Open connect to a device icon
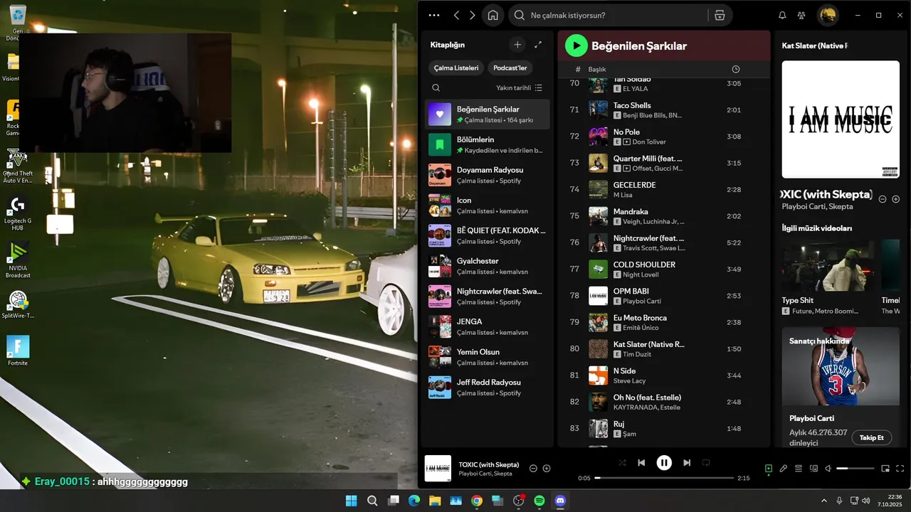Viewport: 911px width, 512px height. point(813,469)
